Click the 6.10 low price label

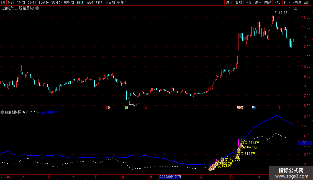click(136, 105)
